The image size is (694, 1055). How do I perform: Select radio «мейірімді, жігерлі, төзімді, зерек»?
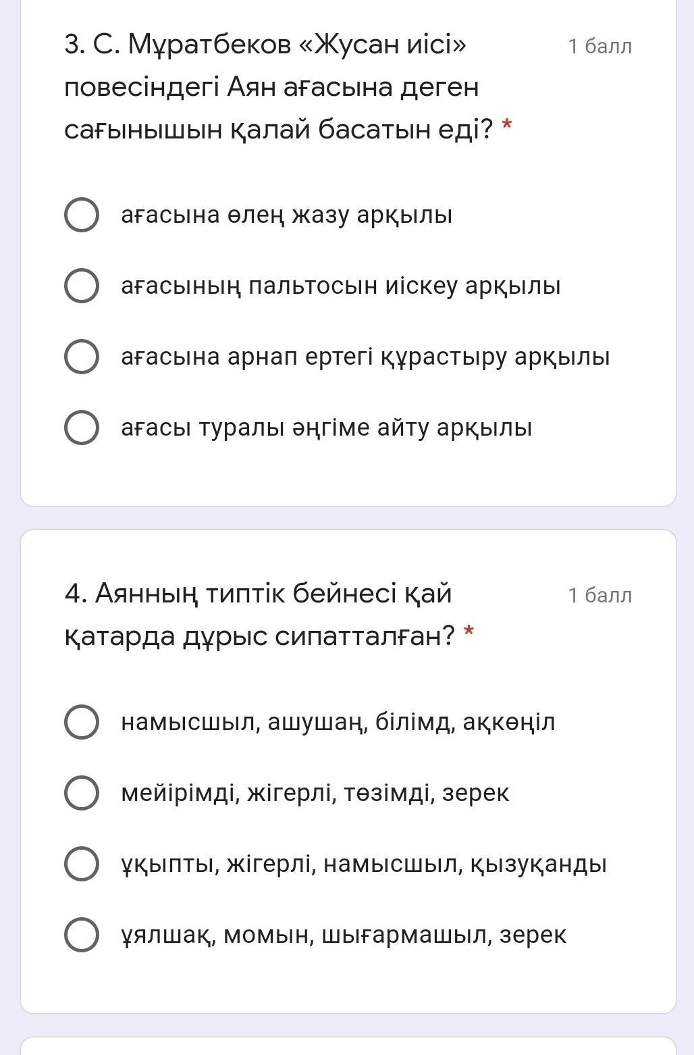coord(82,792)
